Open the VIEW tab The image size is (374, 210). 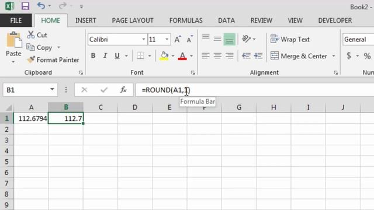[295, 20]
